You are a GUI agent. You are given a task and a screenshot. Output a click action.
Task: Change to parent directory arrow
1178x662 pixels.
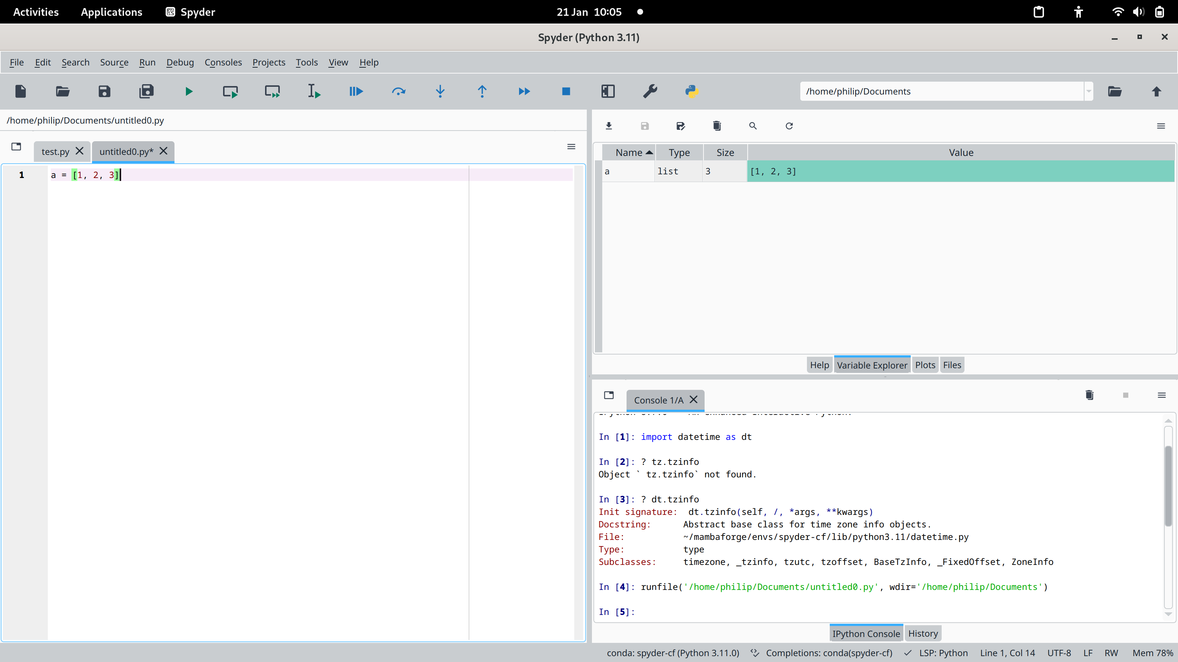(x=1157, y=91)
